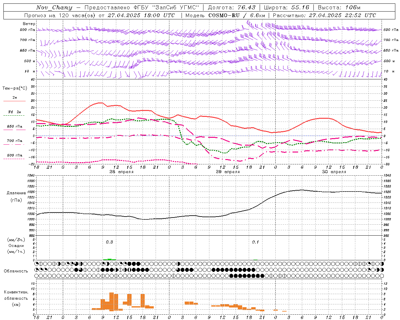Click the 0.1 precipitation total value

tap(256, 242)
